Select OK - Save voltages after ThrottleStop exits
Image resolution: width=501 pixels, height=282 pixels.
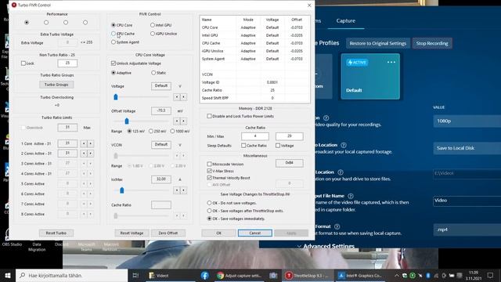coord(209,211)
